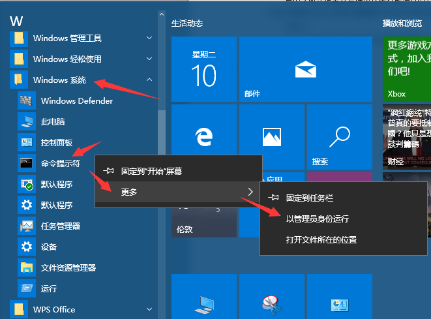
Task: Open the Snipping Tool scissors tile
Action: point(272,296)
